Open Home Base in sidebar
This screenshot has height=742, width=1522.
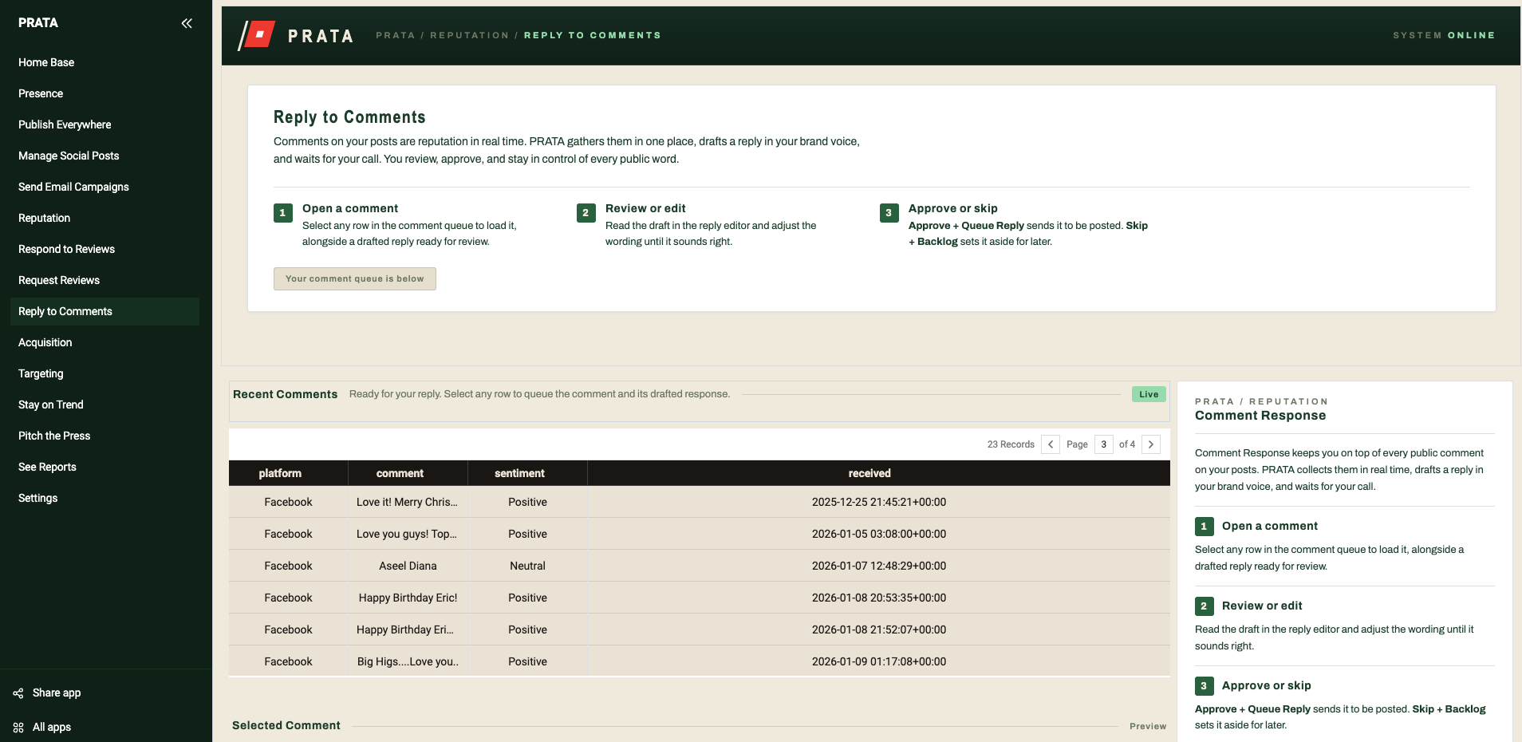[104, 62]
